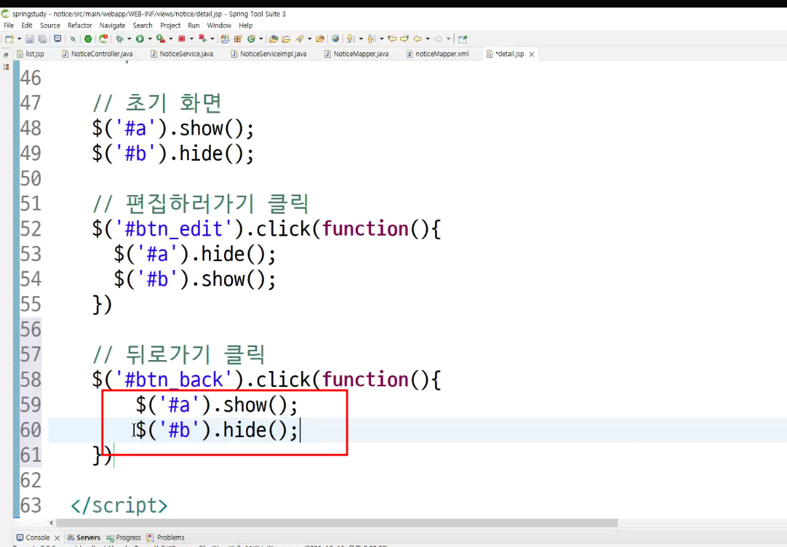Click the External Tools red arrow icon

[x=202, y=38]
